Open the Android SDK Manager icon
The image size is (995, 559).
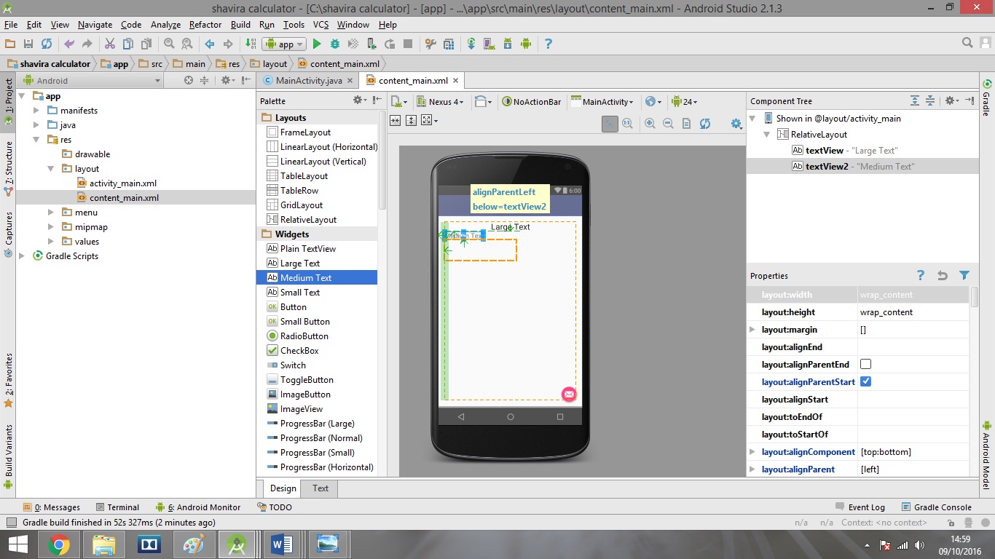(x=508, y=44)
